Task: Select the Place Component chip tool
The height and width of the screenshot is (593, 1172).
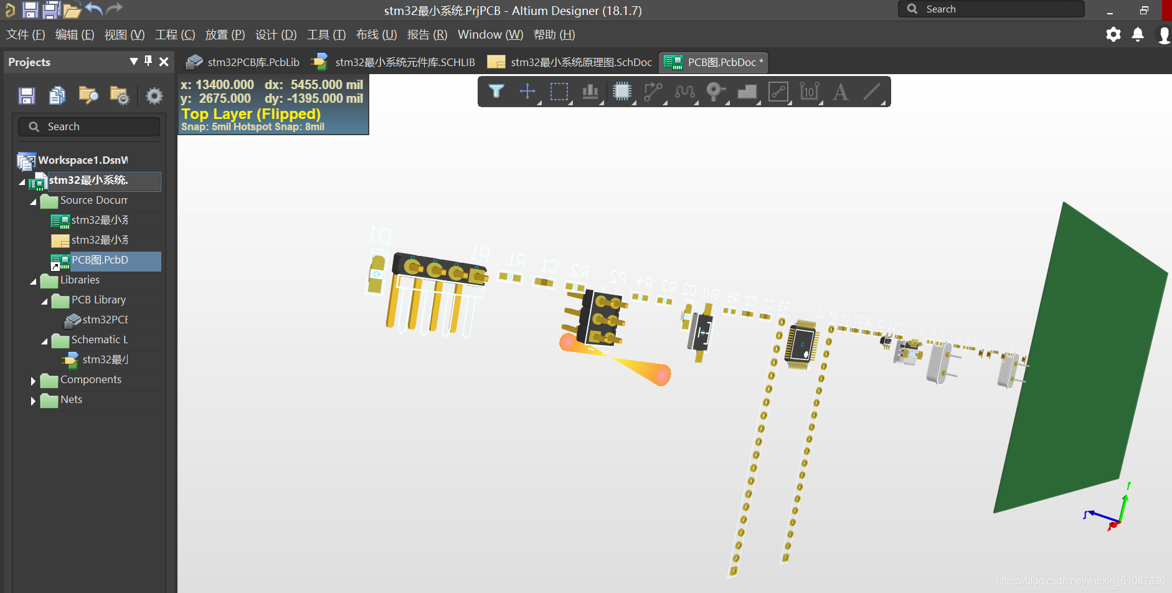Action: [621, 92]
